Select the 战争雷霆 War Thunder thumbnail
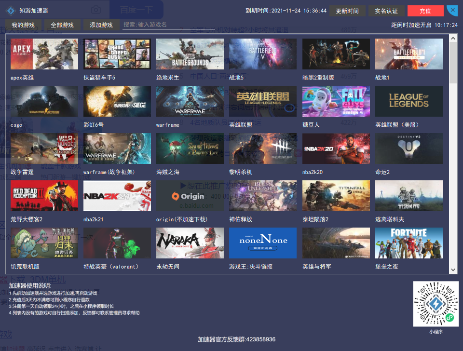Image resolution: width=463 pixels, height=351 pixels. [x=44, y=148]
